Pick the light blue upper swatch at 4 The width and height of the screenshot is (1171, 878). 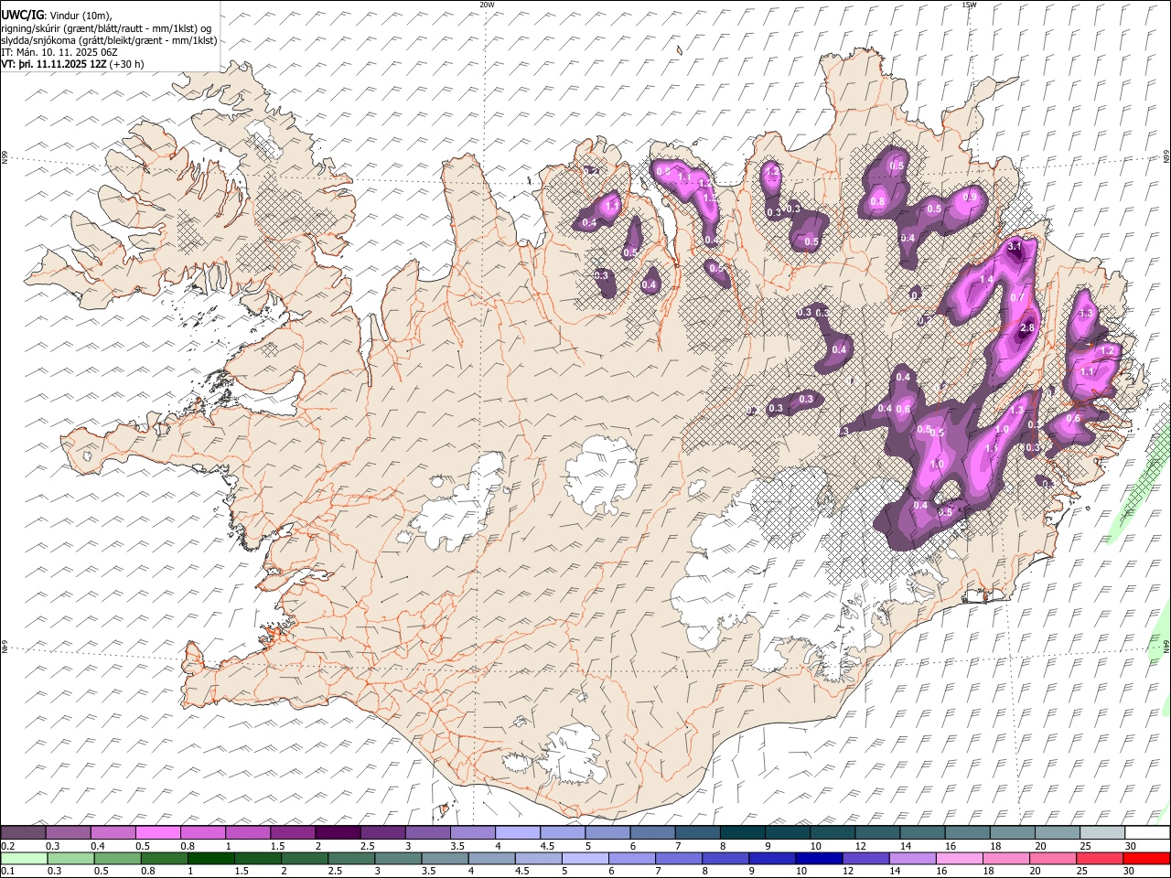coord(517,833)
